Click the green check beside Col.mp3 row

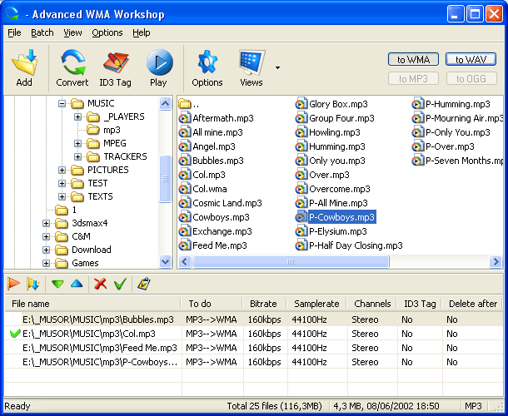[x=15, y=333]
